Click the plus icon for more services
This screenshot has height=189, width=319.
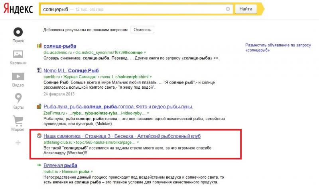pos(18,143)
